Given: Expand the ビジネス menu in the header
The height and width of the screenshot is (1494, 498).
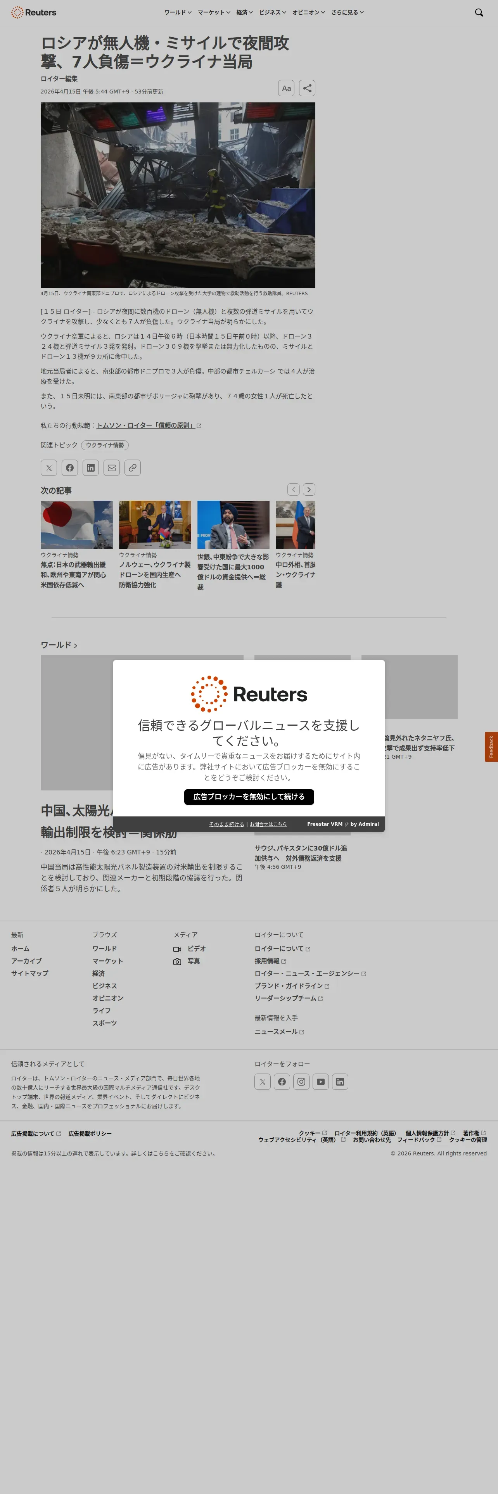Looking at the screenshot, I should pos(273,12).
